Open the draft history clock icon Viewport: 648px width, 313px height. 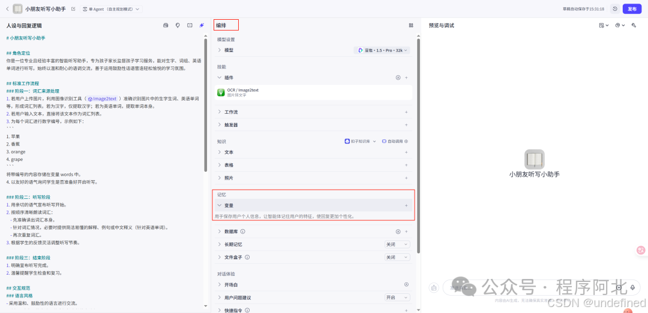615,8
